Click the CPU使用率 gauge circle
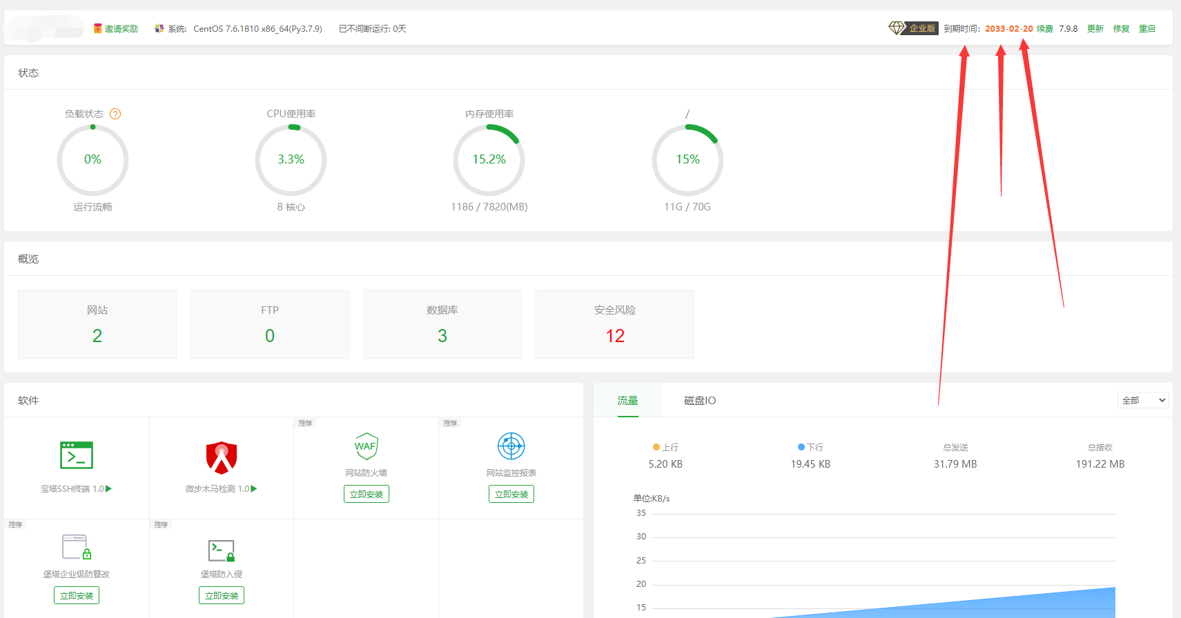 point(291,159)
